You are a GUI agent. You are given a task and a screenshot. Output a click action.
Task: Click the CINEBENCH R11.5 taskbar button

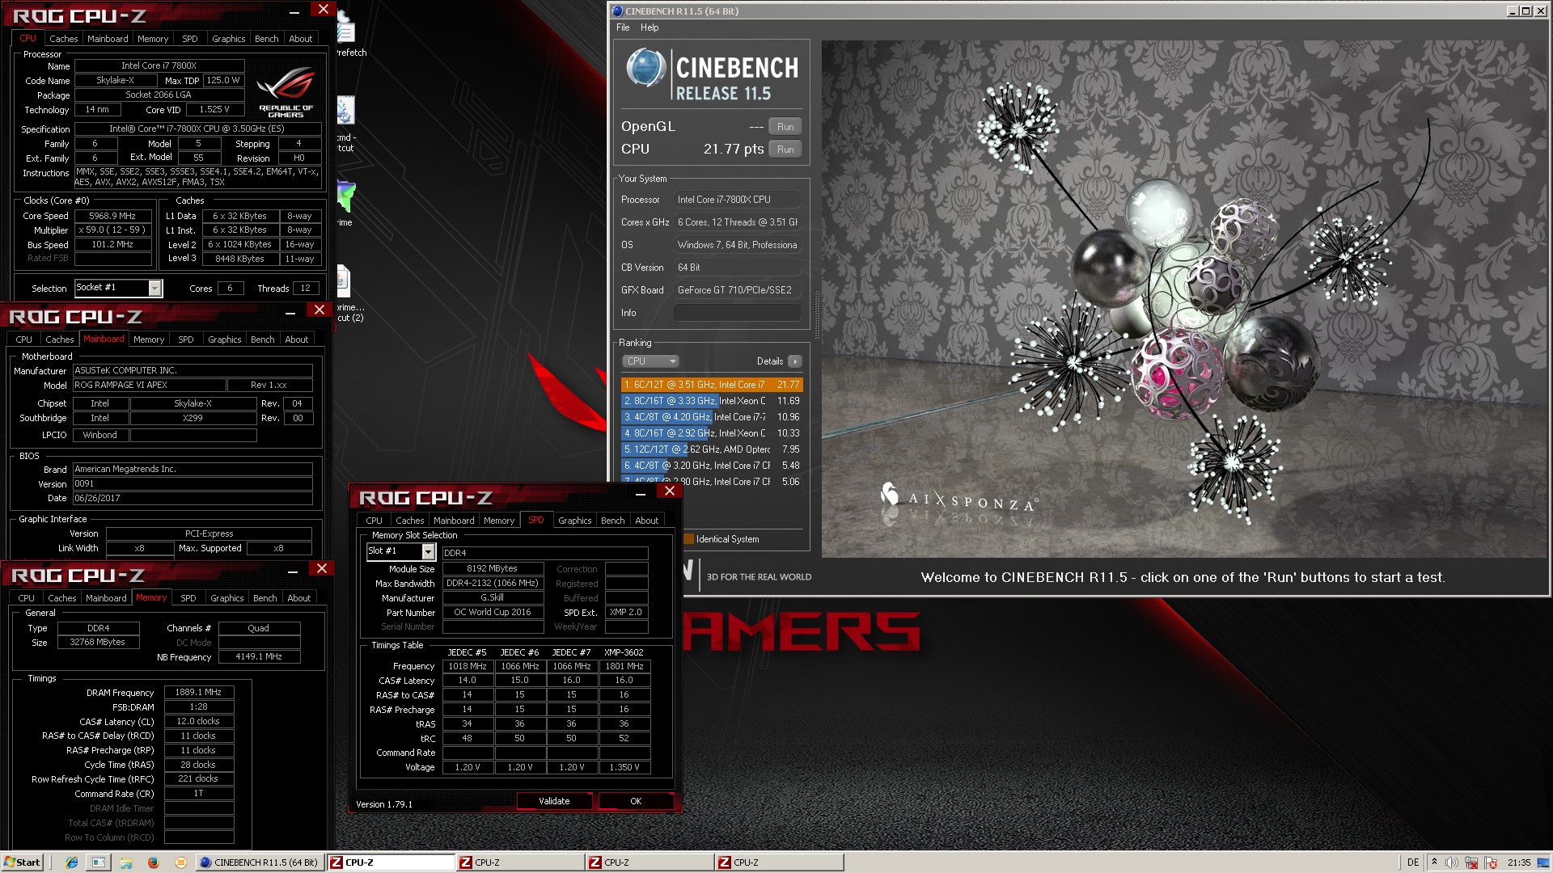pos(260,862)
